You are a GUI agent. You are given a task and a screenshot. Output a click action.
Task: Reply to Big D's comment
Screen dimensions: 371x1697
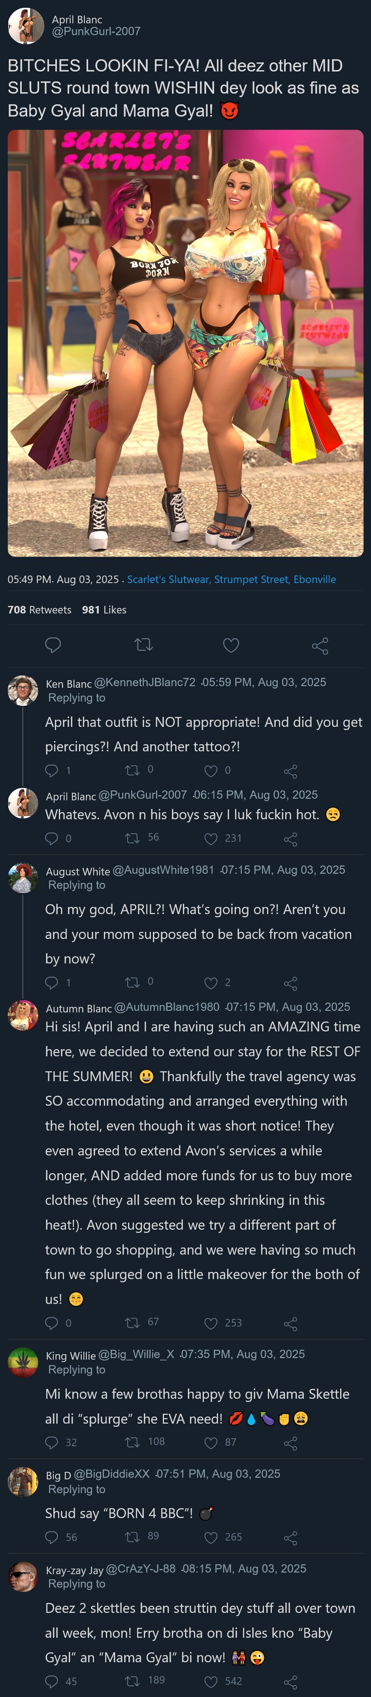(x=51, y=1537)
